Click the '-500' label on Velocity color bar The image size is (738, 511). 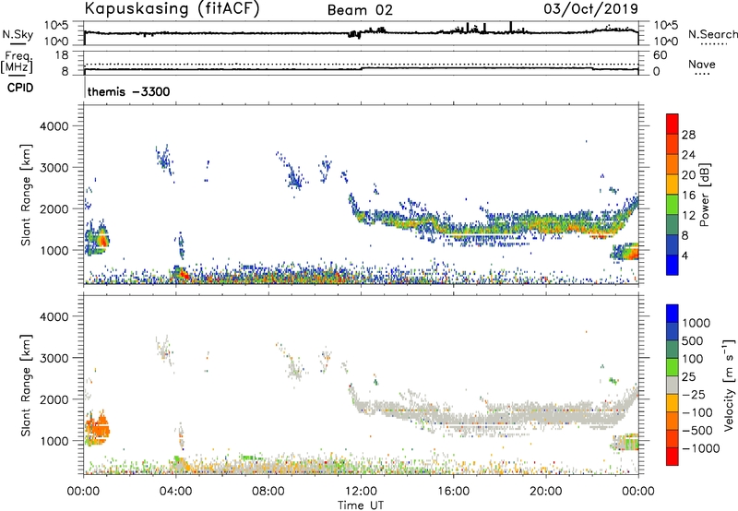tap(697, 430)
